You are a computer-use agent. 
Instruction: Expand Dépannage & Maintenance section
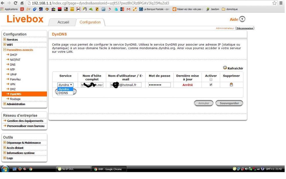(5, 142)
